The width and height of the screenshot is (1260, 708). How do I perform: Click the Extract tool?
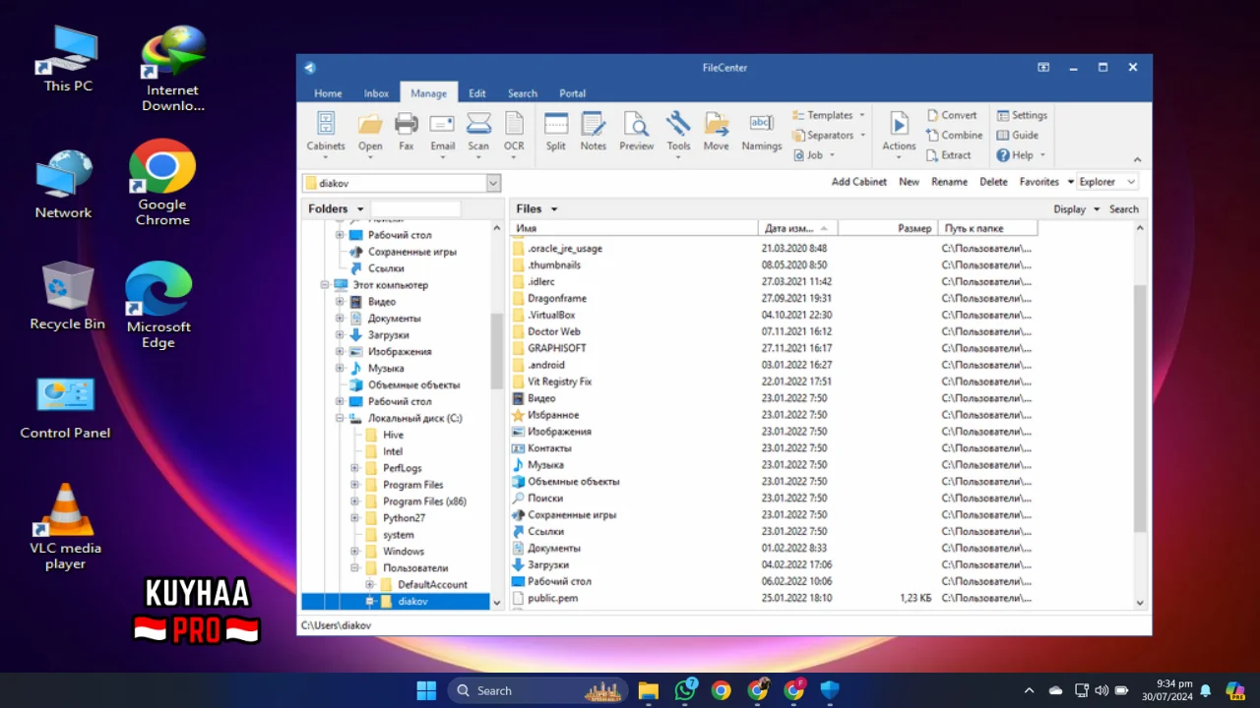click(x=949, y=154)
